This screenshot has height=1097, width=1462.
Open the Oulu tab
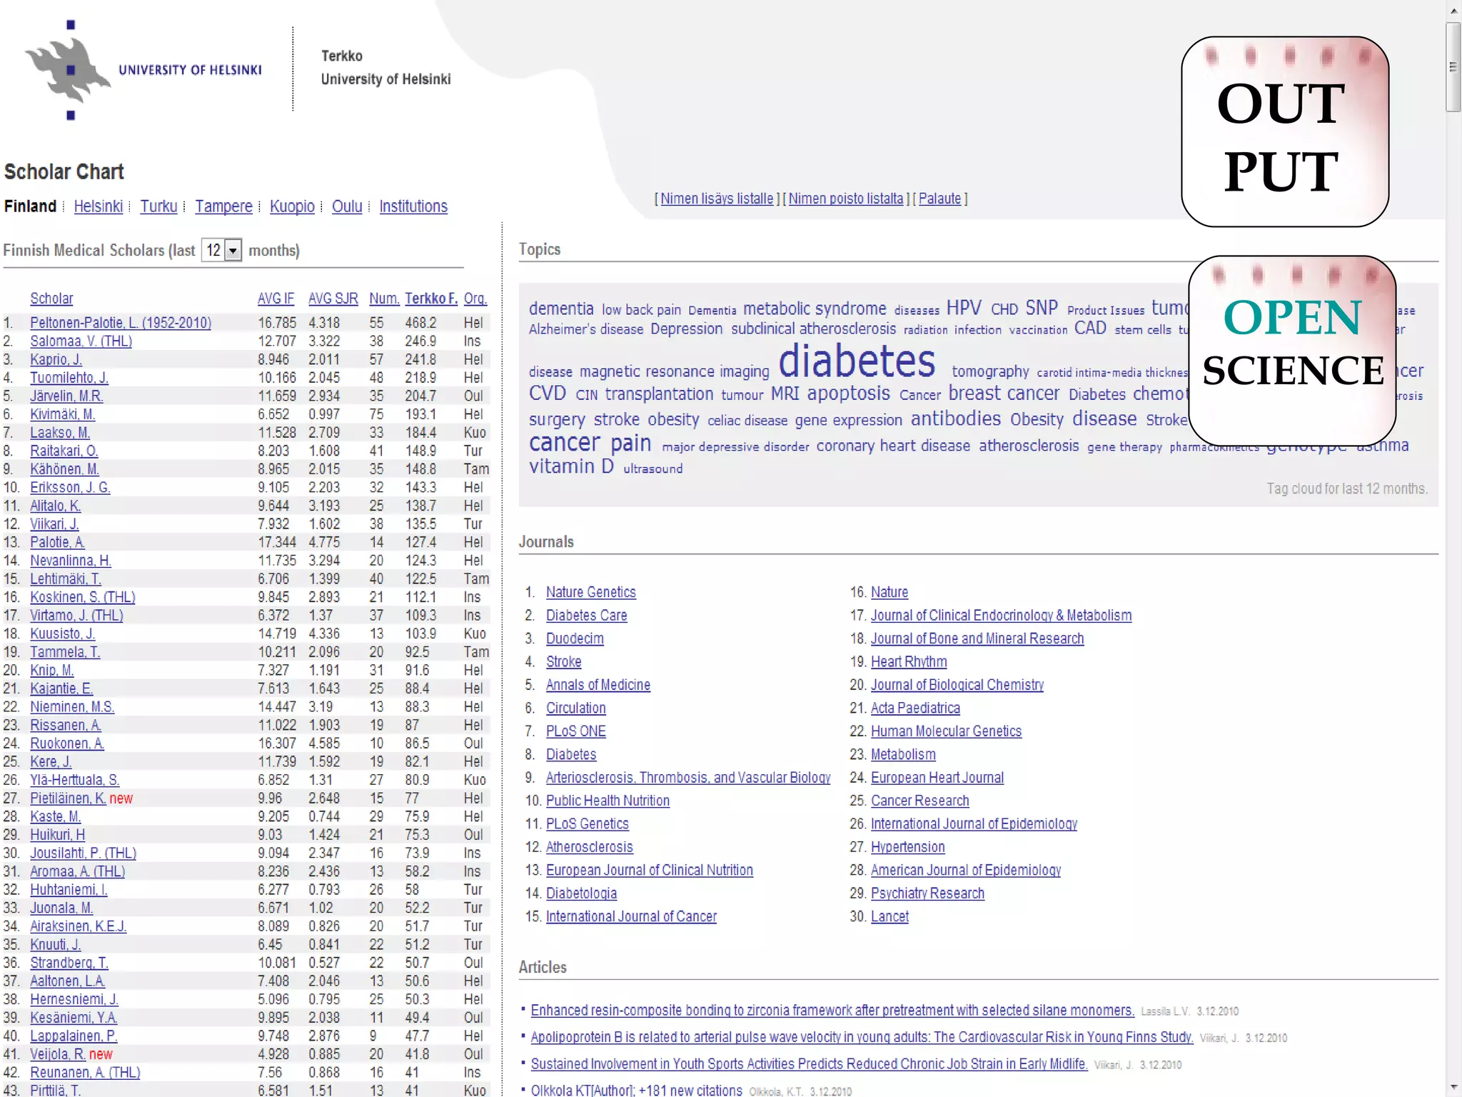click(x=347, y=206)
